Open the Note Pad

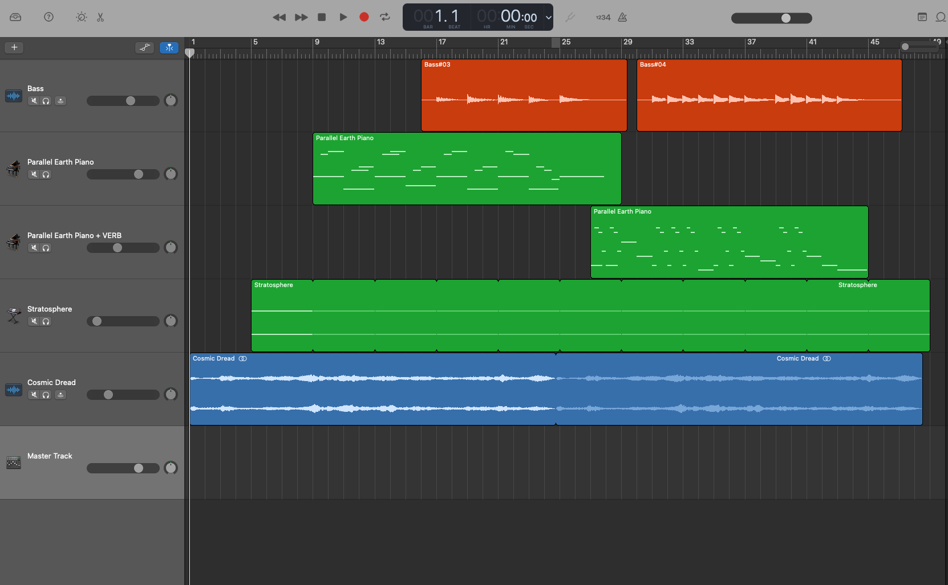tap(922, 17)
